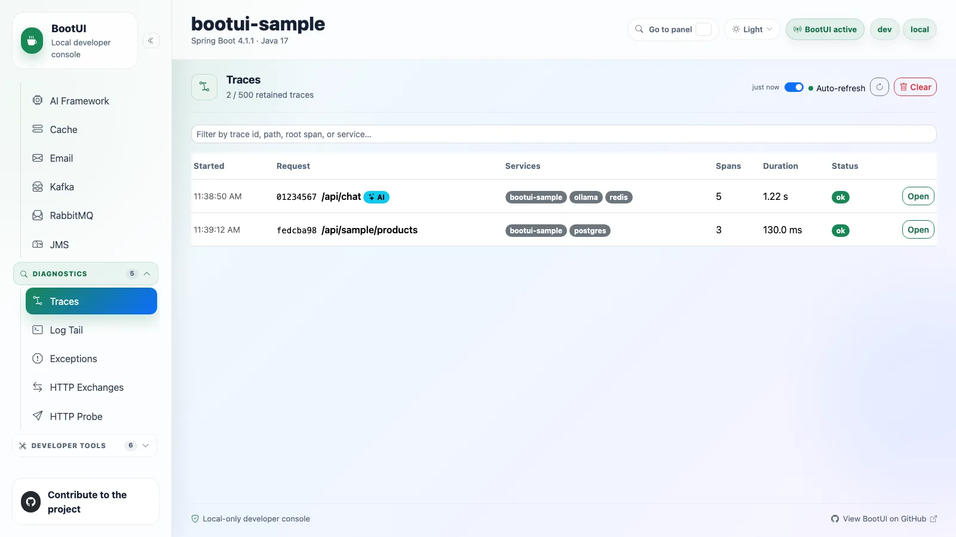Clear all retained traces
The height and width of the screenshot is (537, 956).
click(x=915, y=87)
